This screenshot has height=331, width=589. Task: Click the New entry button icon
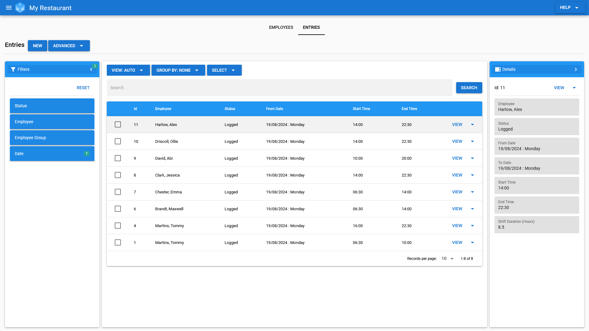[x=38, y=46]
